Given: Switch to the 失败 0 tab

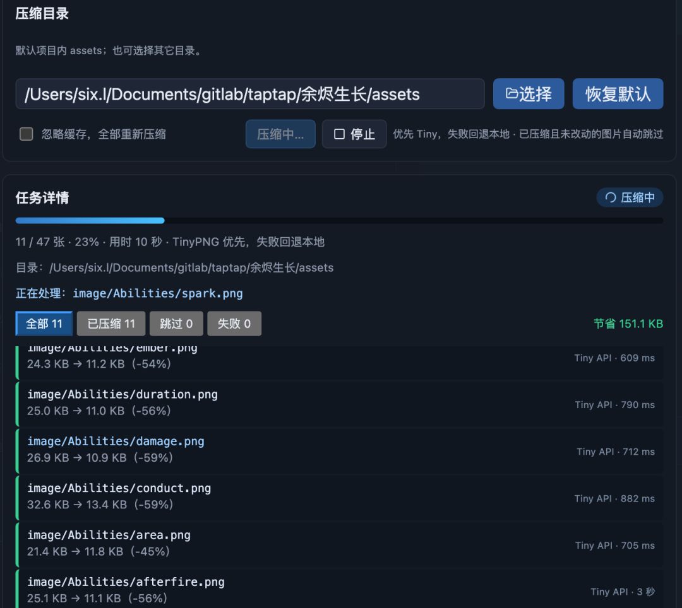Looking at the screenshot, I should (234, 324).
